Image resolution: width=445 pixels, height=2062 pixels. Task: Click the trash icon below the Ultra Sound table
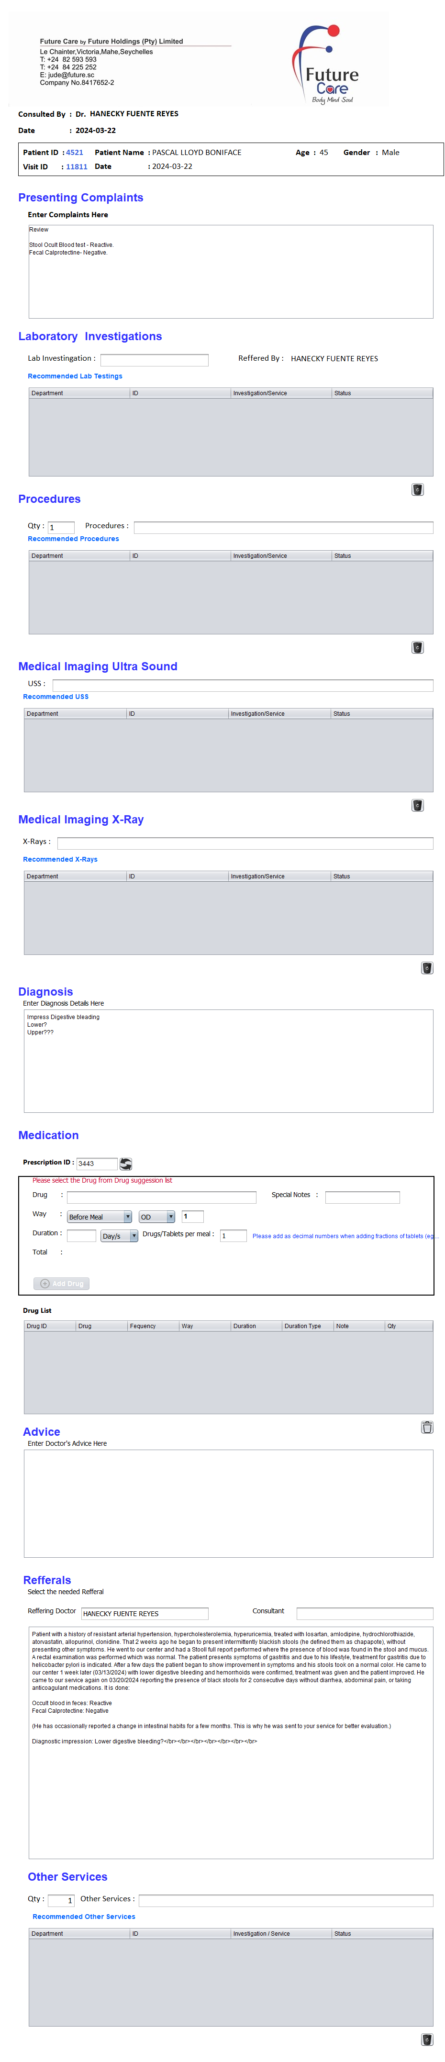point(417,805)
